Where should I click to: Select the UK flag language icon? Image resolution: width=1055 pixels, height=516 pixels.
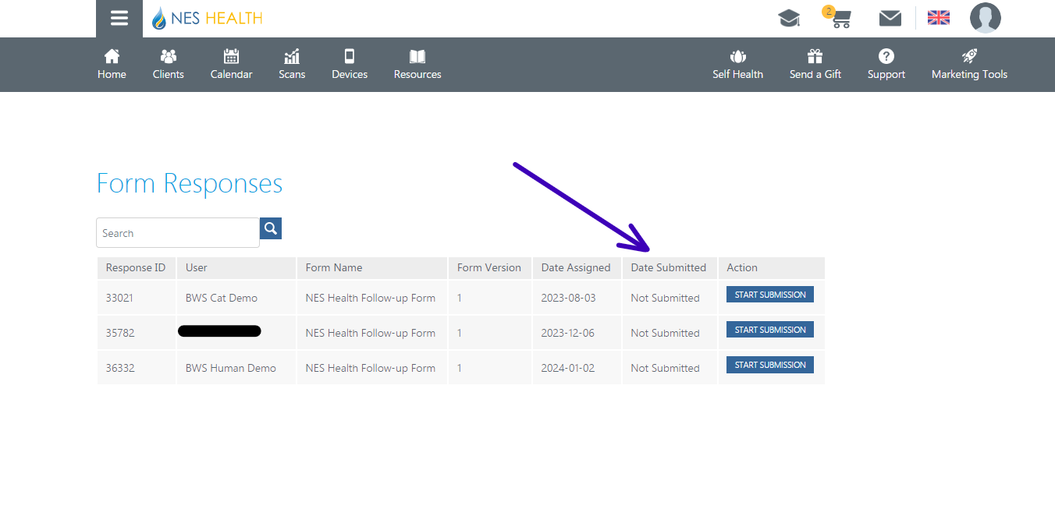(938, 18)
